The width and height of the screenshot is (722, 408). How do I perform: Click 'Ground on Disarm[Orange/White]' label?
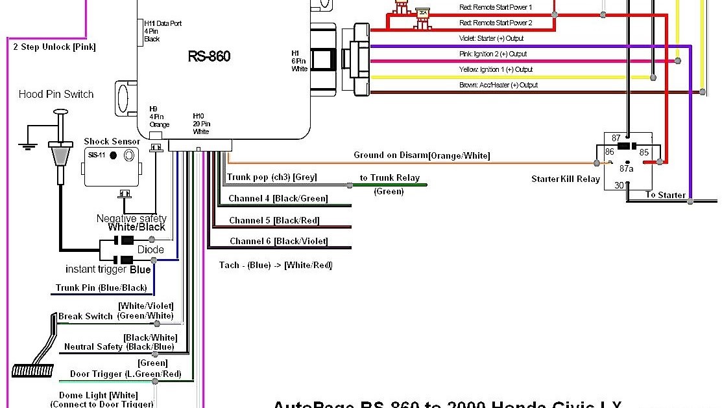[x=422, y=155]
